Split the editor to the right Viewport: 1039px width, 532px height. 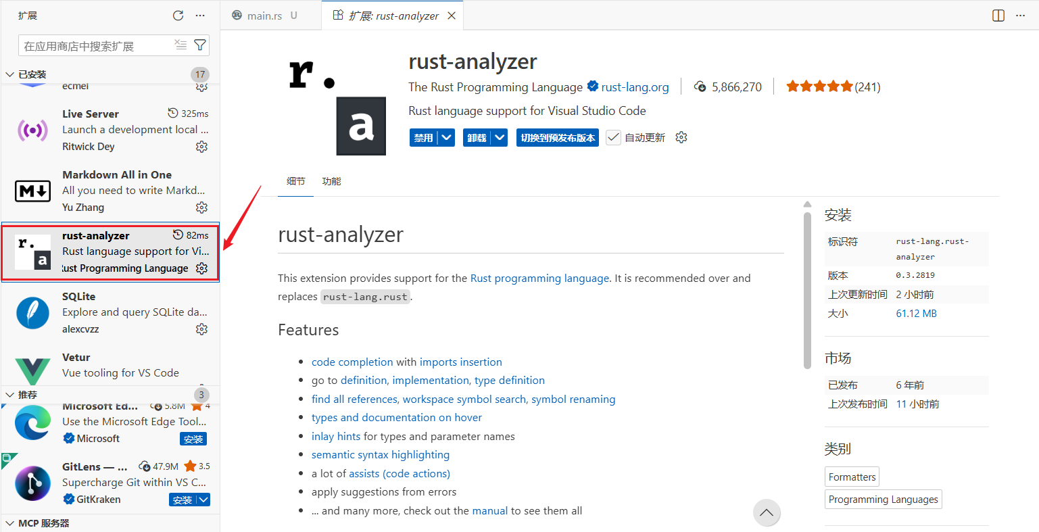coord(998,16)
